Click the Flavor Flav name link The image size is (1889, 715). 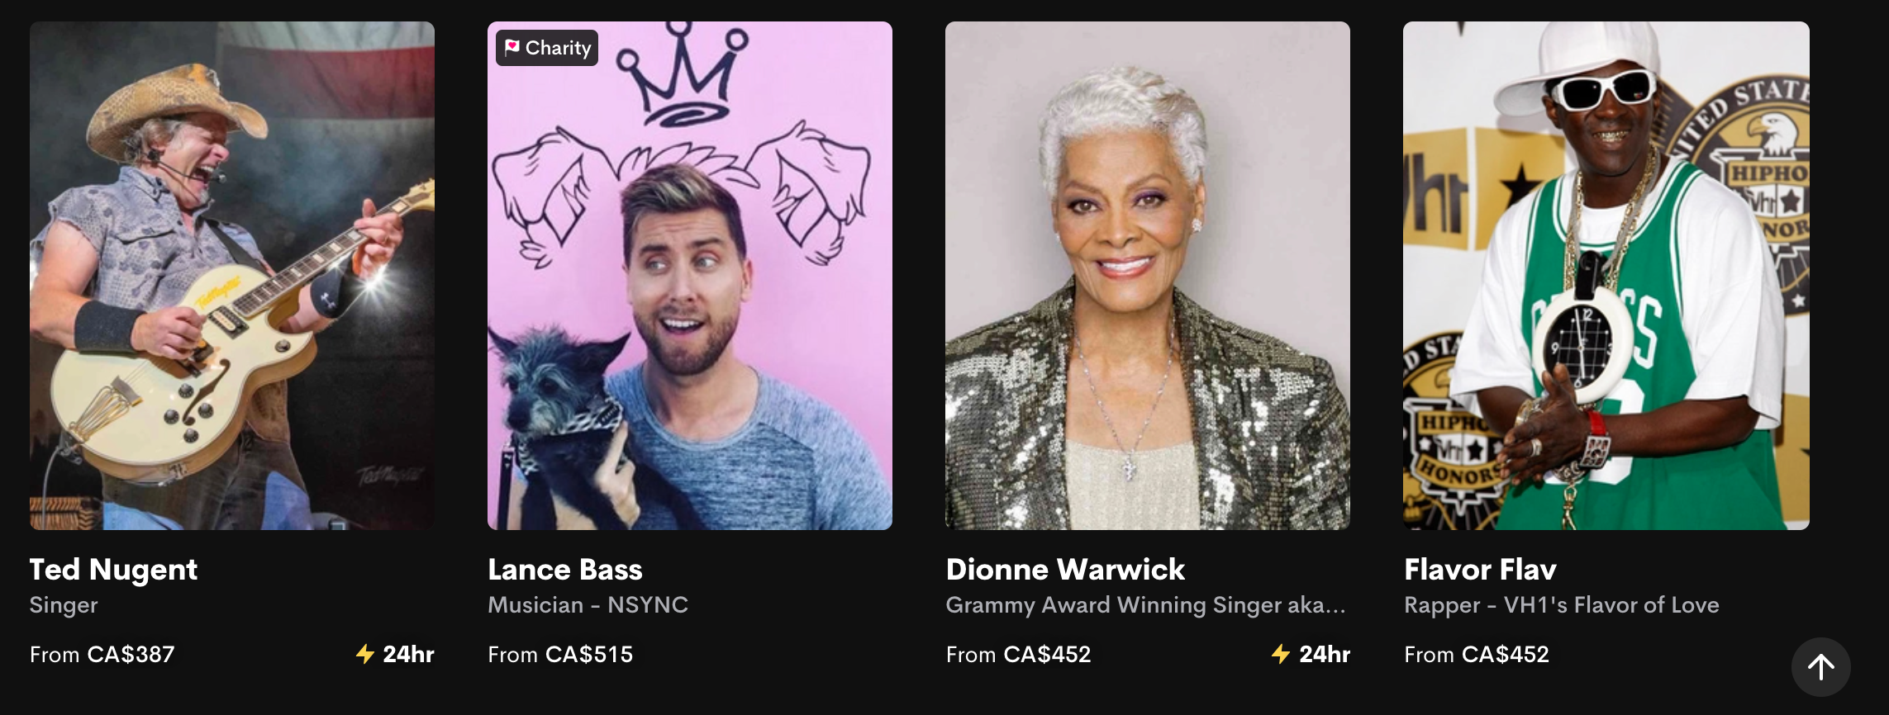(x=1481, y=570)
